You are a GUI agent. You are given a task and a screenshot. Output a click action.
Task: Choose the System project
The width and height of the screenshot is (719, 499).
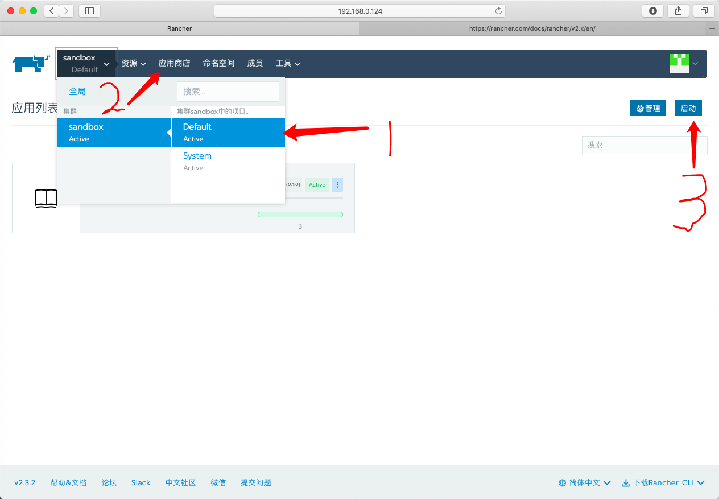point(228,162)
